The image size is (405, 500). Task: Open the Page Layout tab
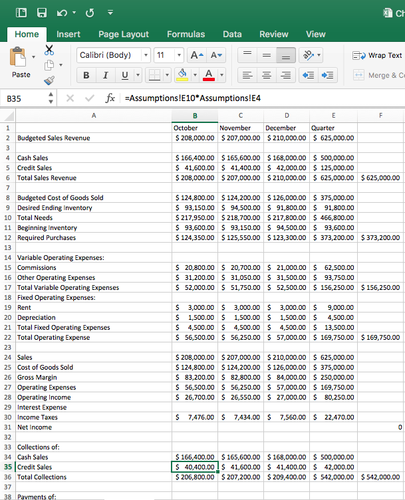tap(124, 34)
